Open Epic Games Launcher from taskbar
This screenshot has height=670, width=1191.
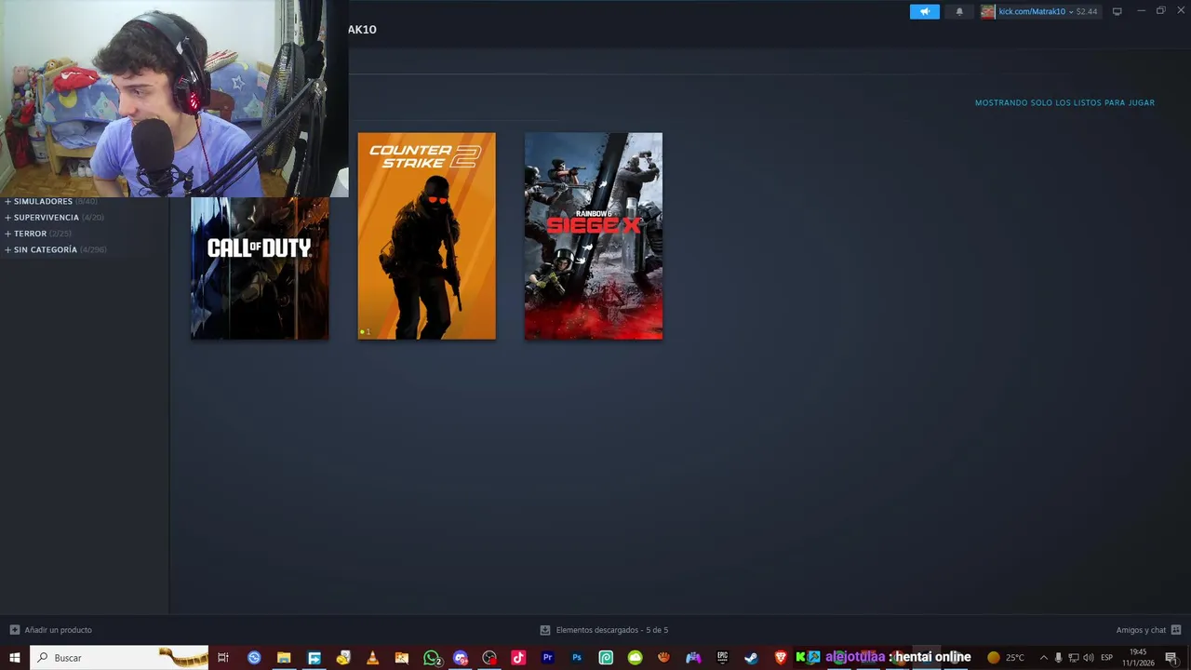tap(722, 658)
